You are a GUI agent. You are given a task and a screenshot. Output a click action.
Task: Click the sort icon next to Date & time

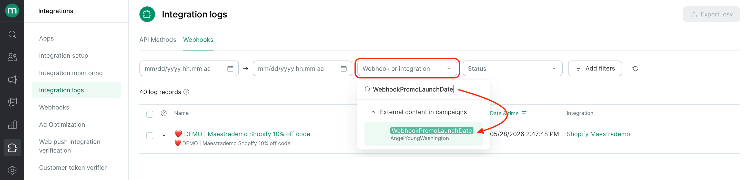click(x=524, y=113)
